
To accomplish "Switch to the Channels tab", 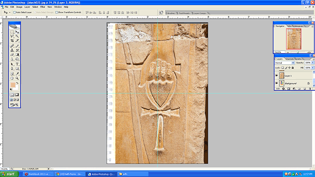I will point(289,59).
